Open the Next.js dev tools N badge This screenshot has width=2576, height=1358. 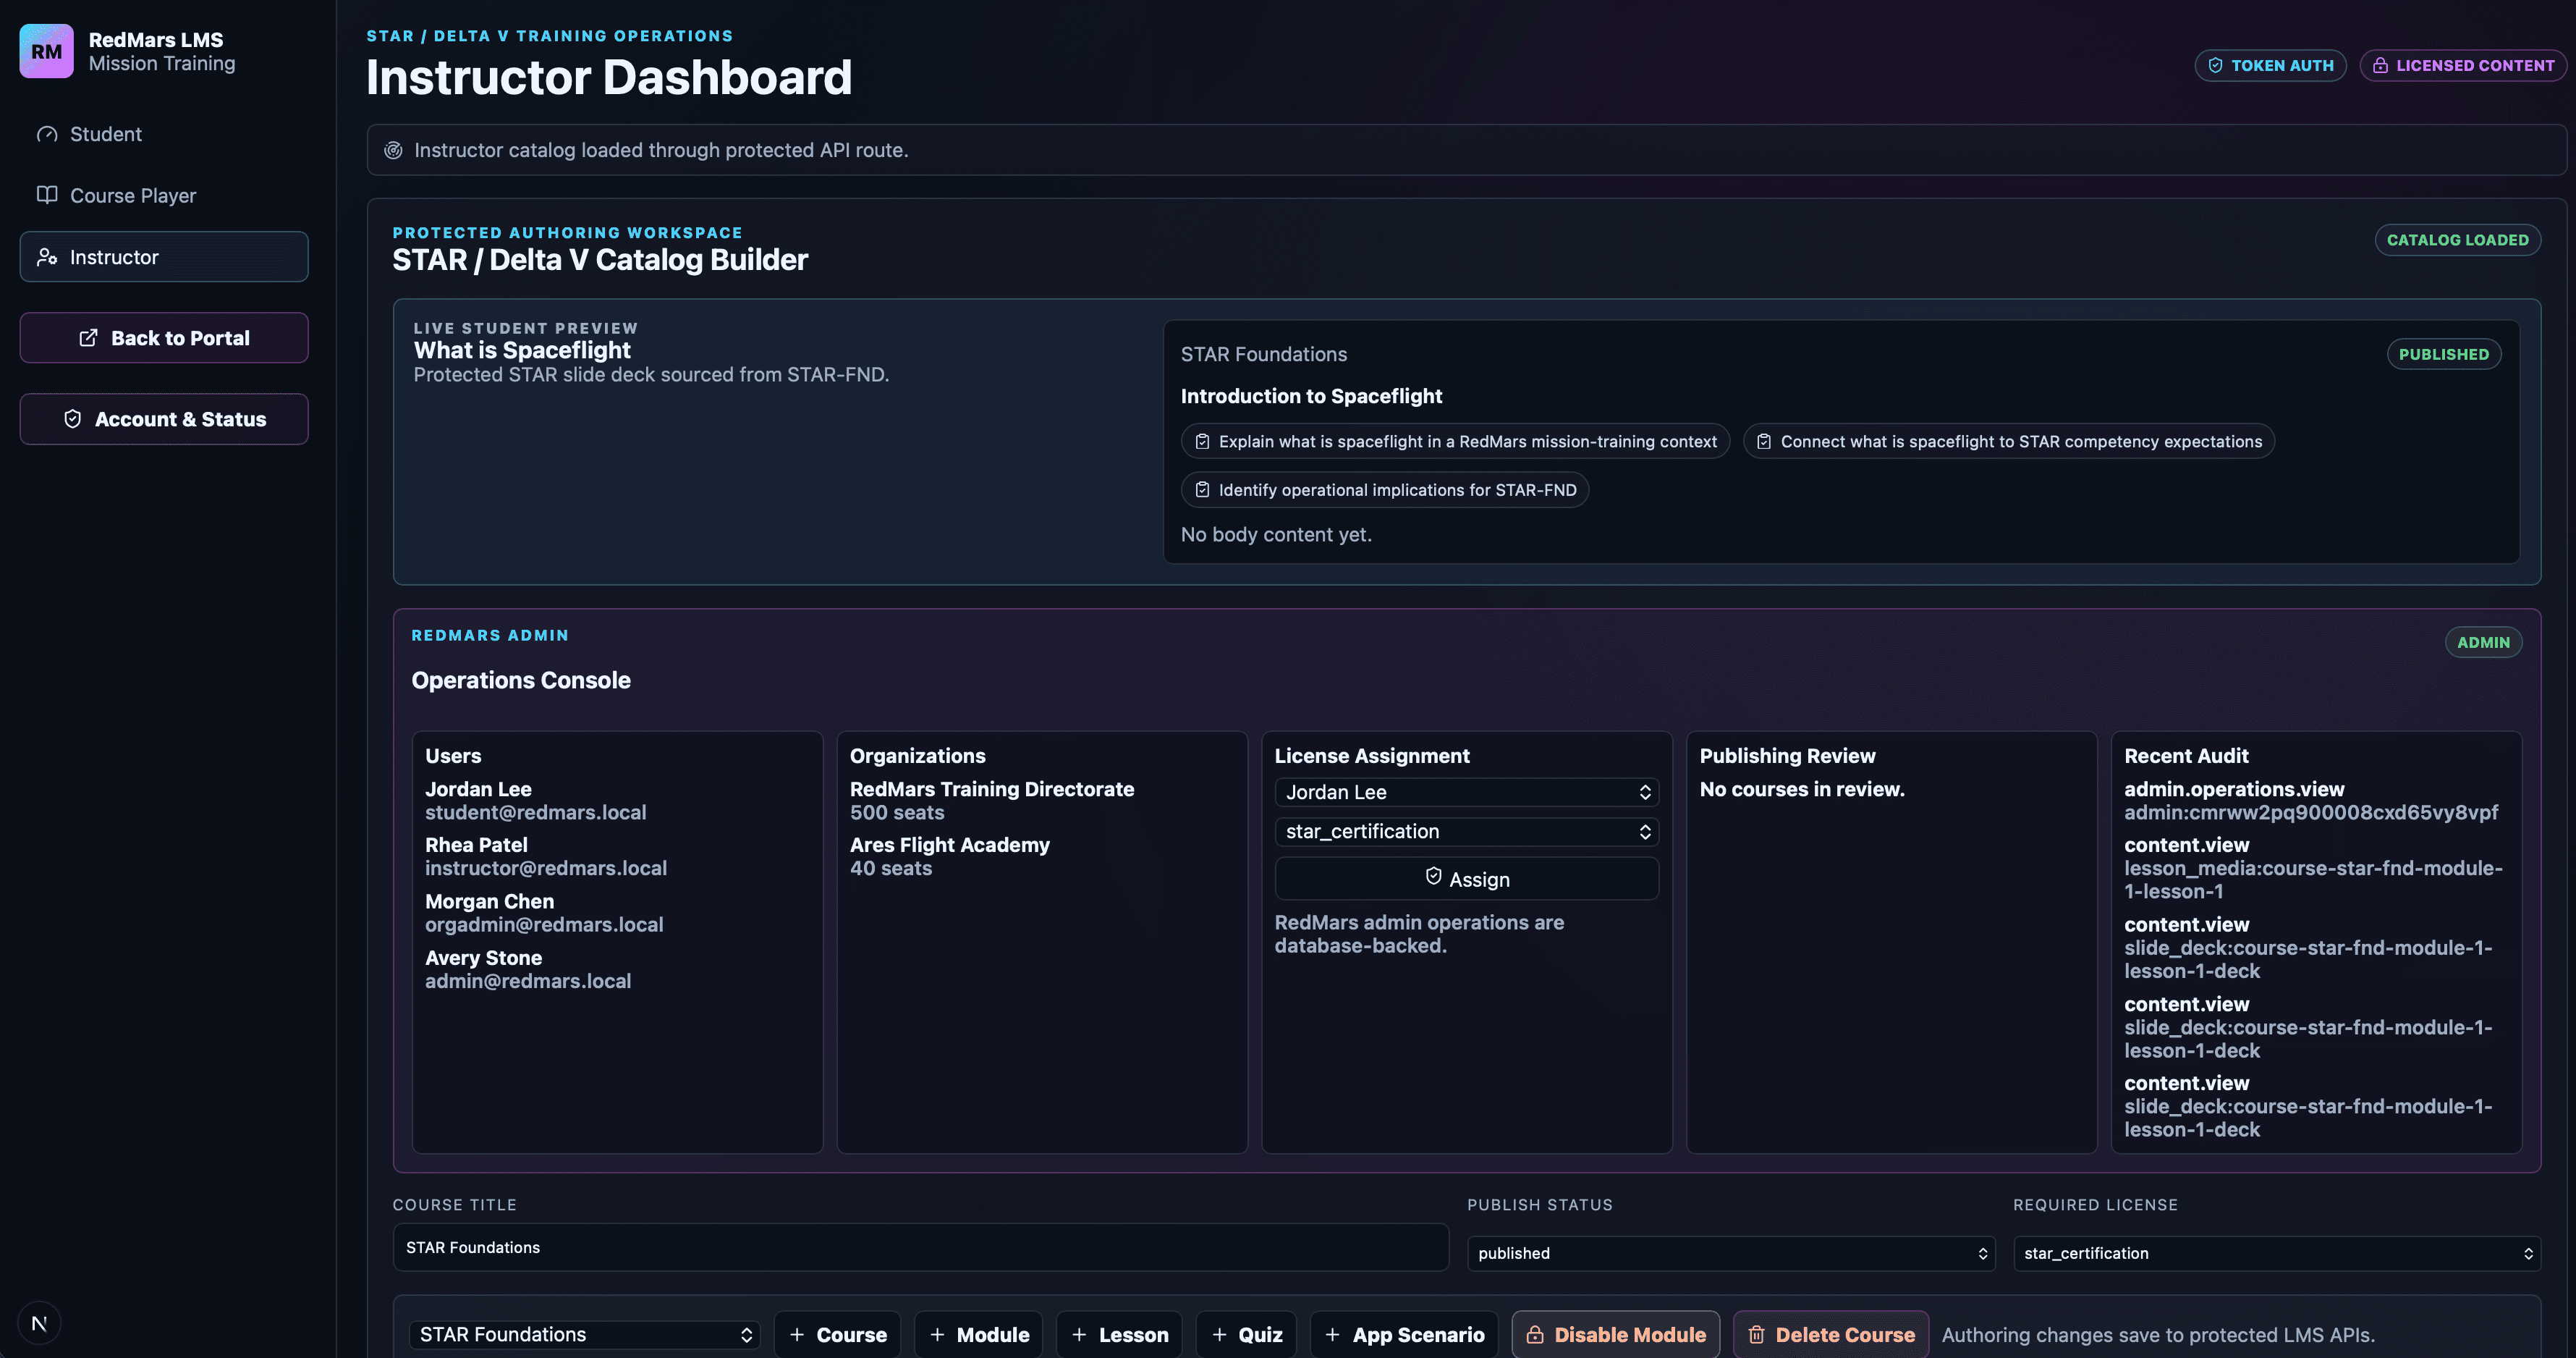tap(39, 1323)
